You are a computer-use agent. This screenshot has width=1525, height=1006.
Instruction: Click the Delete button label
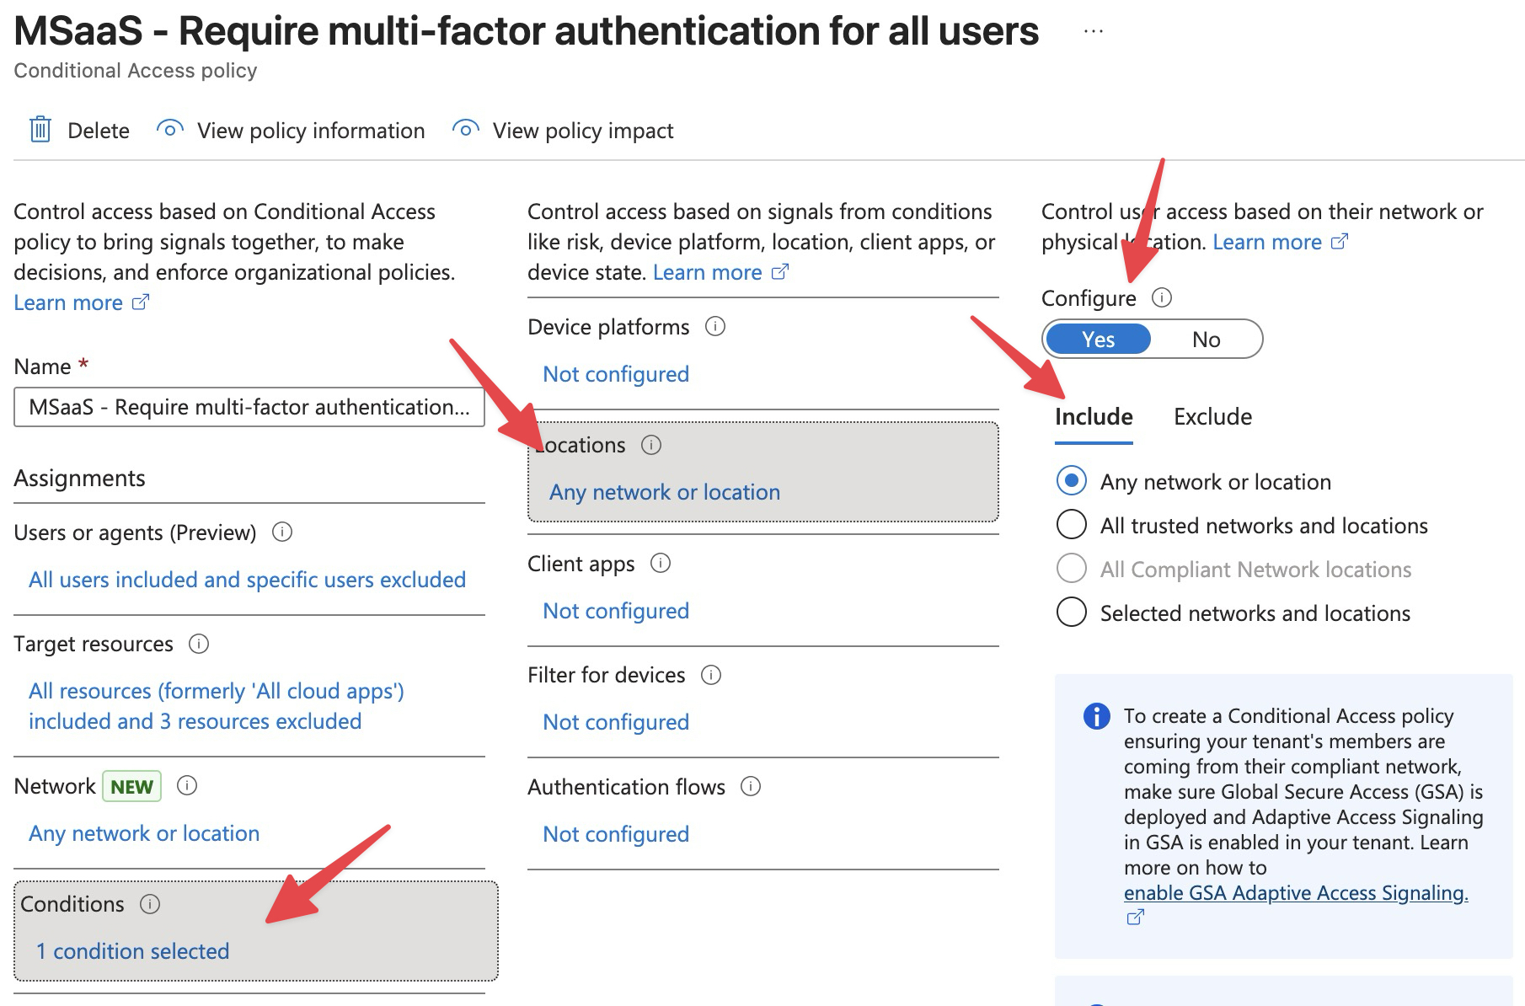tap(99, 131)
